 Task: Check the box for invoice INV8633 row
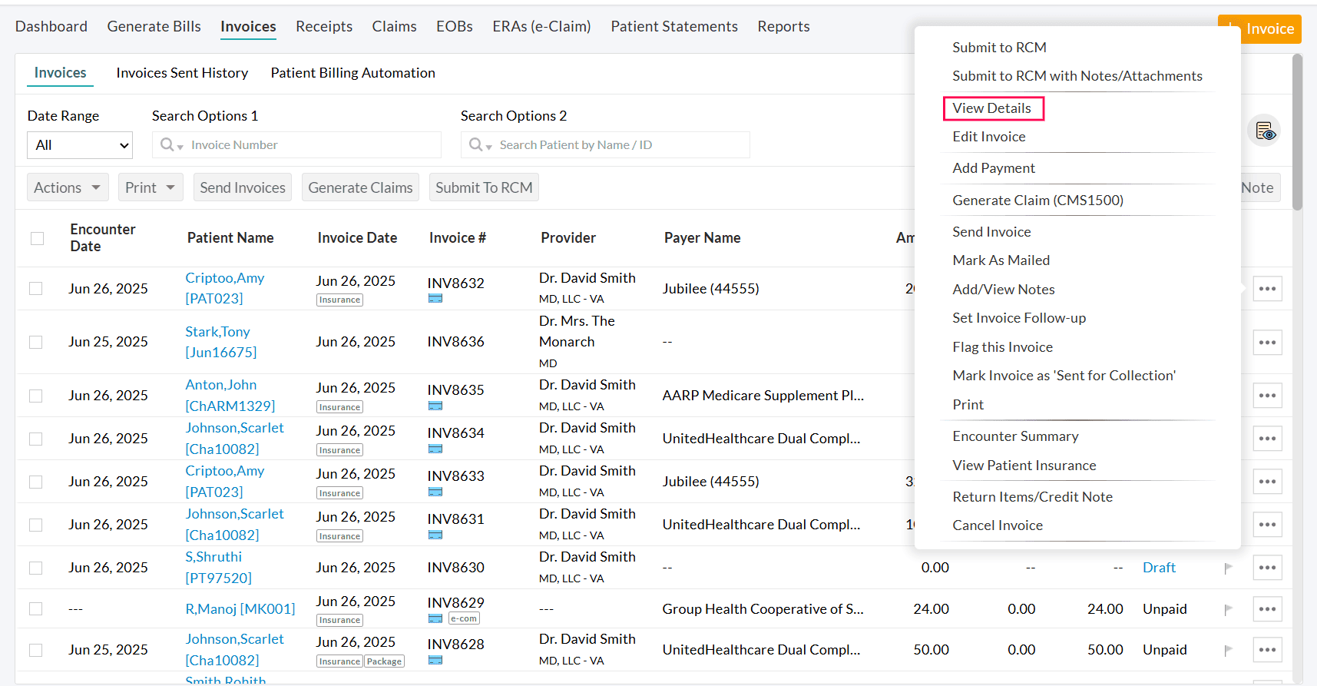tap(35, 482)
